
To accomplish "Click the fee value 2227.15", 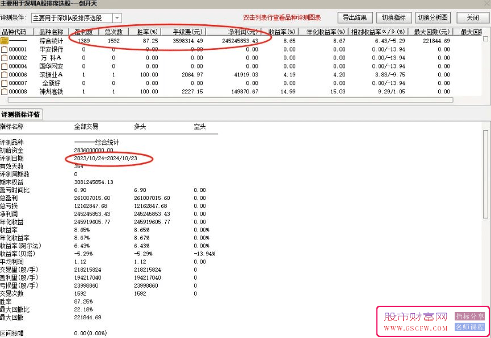I will (192, 92).
